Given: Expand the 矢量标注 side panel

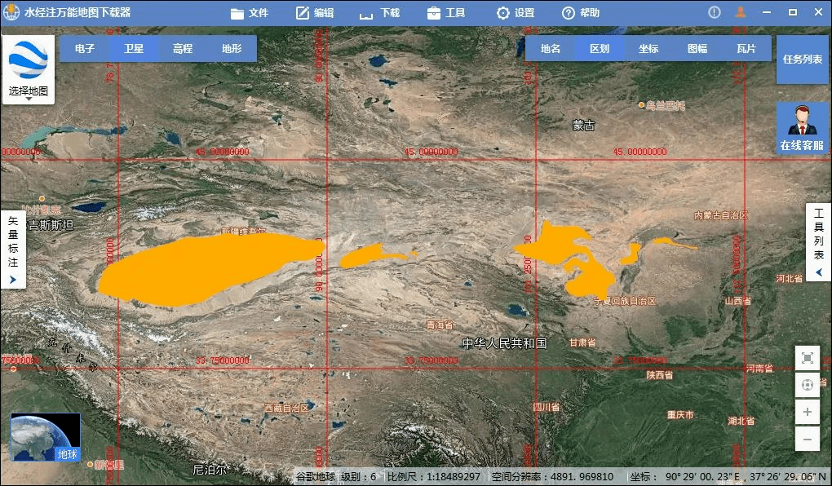Looking at the screenshot, I should click(13, 279).
